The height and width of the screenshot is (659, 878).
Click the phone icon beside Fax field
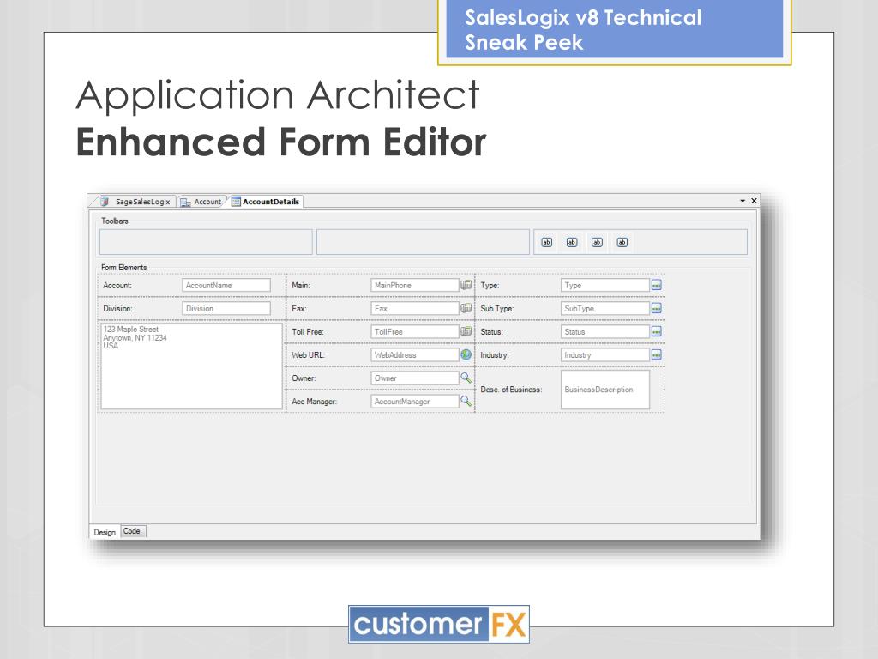[466, 308]
